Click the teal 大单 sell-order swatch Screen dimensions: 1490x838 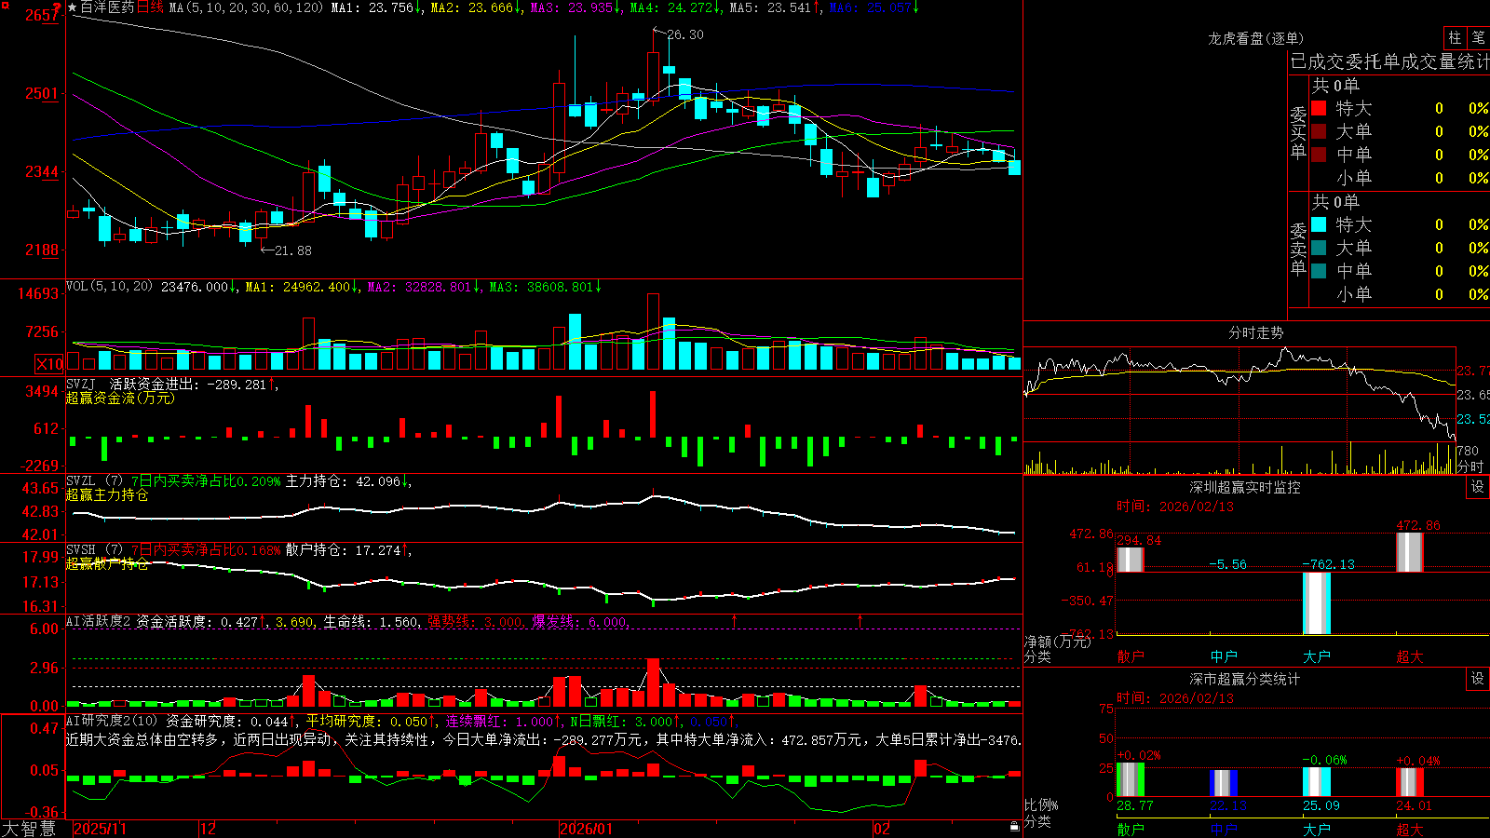pyautogui.click(x=1319, y=248)
